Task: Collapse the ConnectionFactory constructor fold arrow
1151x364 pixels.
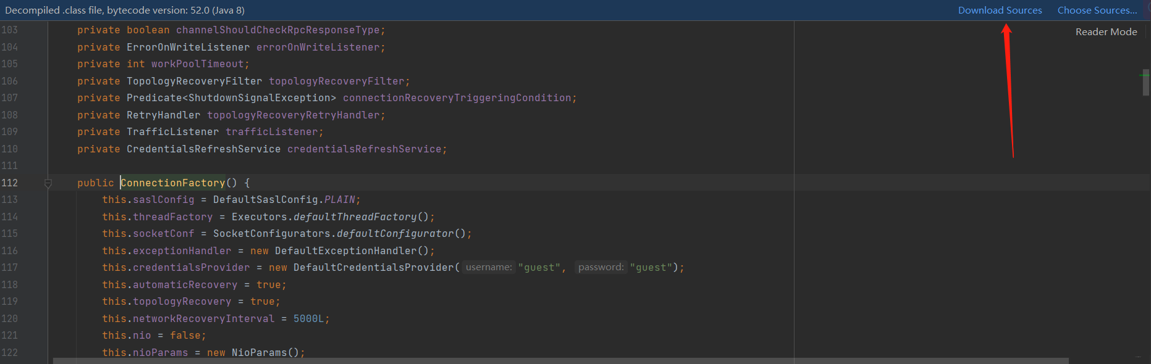Action: (x=48, y=183)
